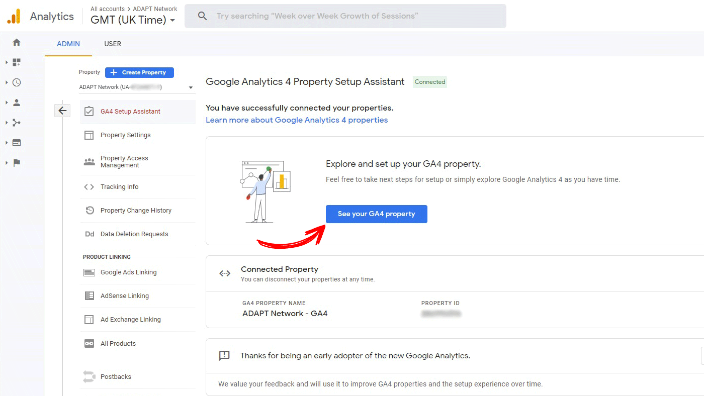Open the Home icon in sidebar
The width and height of the screenshot is (704, 396).
tap(17, 42)
